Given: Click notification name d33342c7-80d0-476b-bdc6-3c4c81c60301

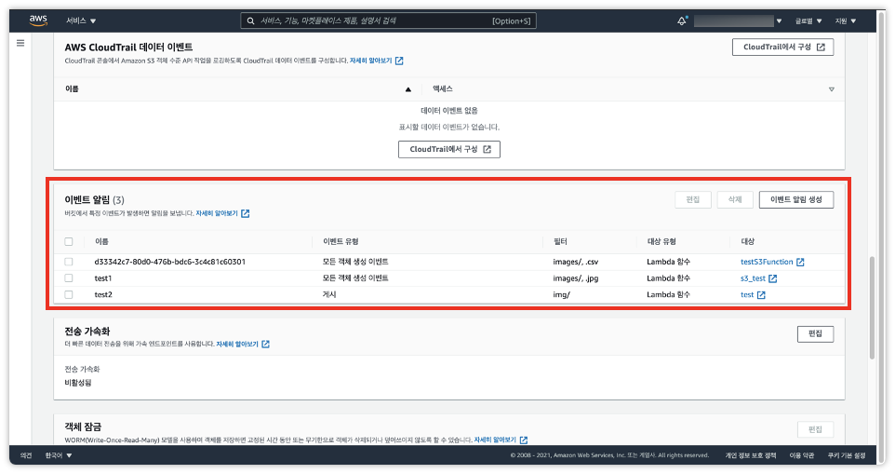Looking at the screenshot, I should (170, 262).
